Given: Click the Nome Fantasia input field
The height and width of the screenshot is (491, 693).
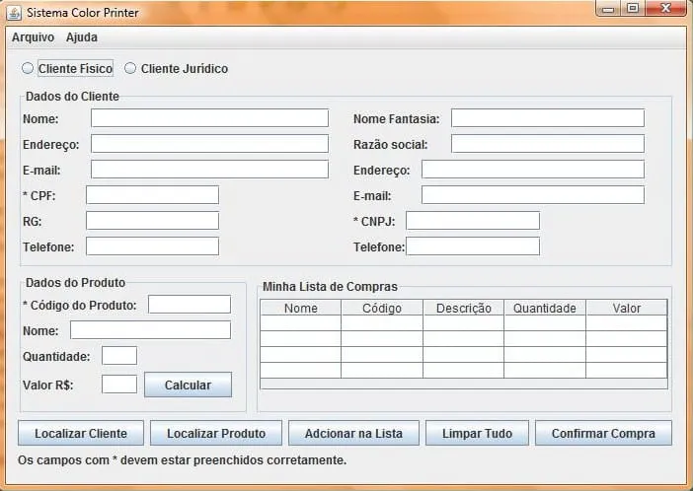Looking at the screenshot, I should tap(547, 118).
